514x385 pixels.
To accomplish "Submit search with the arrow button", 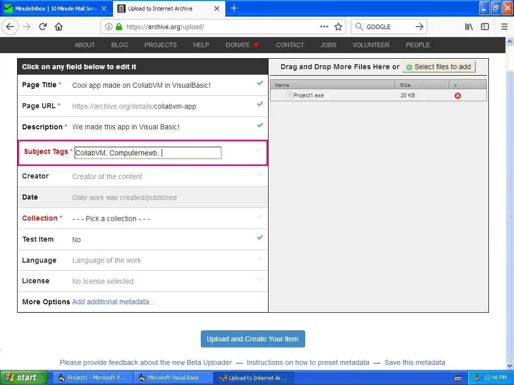I will (x=419, y=27).
